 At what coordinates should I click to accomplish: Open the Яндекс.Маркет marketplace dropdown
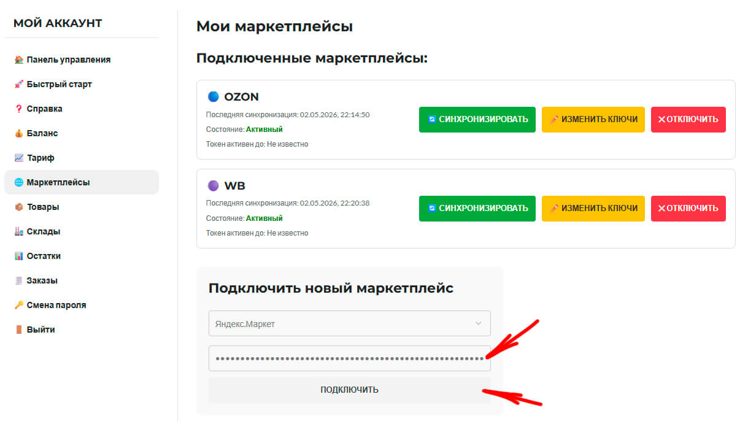(x=350, y=323)
